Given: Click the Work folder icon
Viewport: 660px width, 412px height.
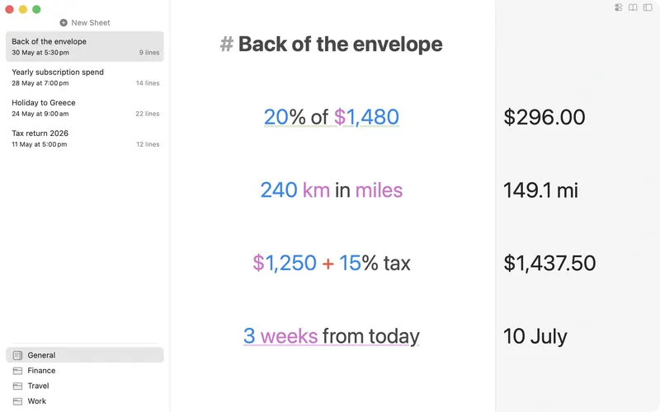Looking at the screenshot, I should pos(17,401).
